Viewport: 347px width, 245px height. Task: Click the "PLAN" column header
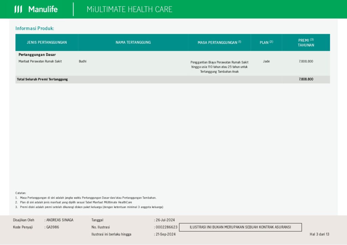[x=266, y=42]
